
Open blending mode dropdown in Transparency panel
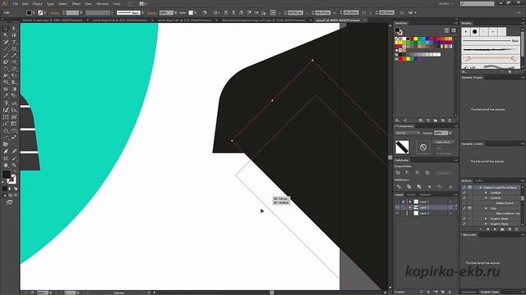(x=408, y=133)
